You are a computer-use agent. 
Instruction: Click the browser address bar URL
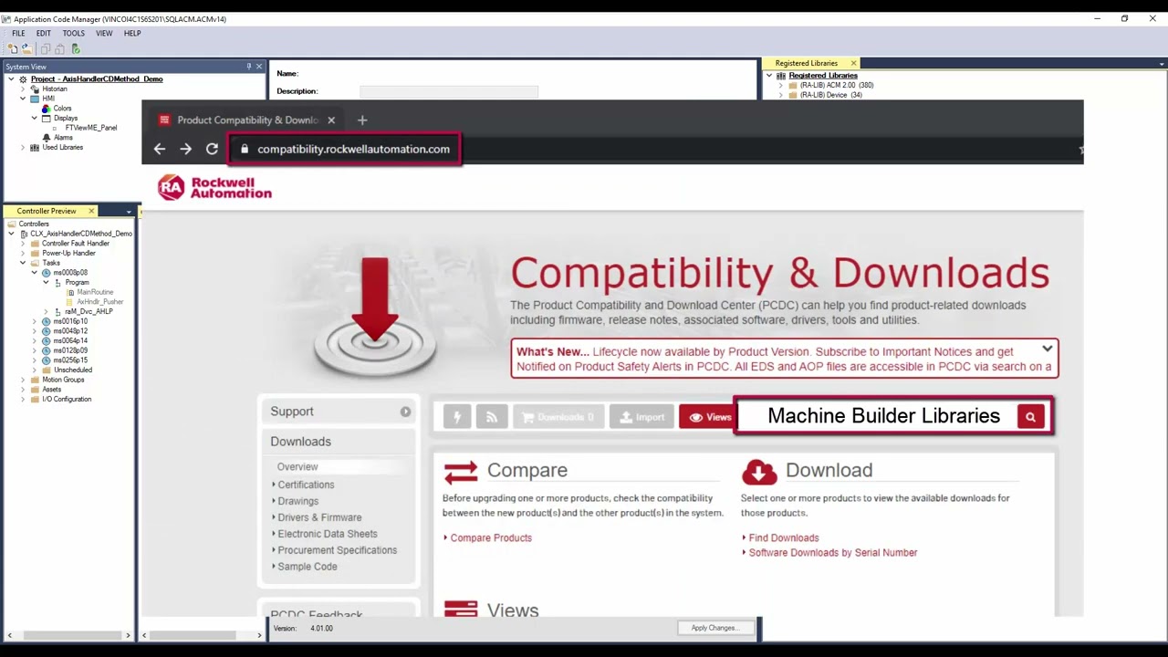click(x=353, y=149)
